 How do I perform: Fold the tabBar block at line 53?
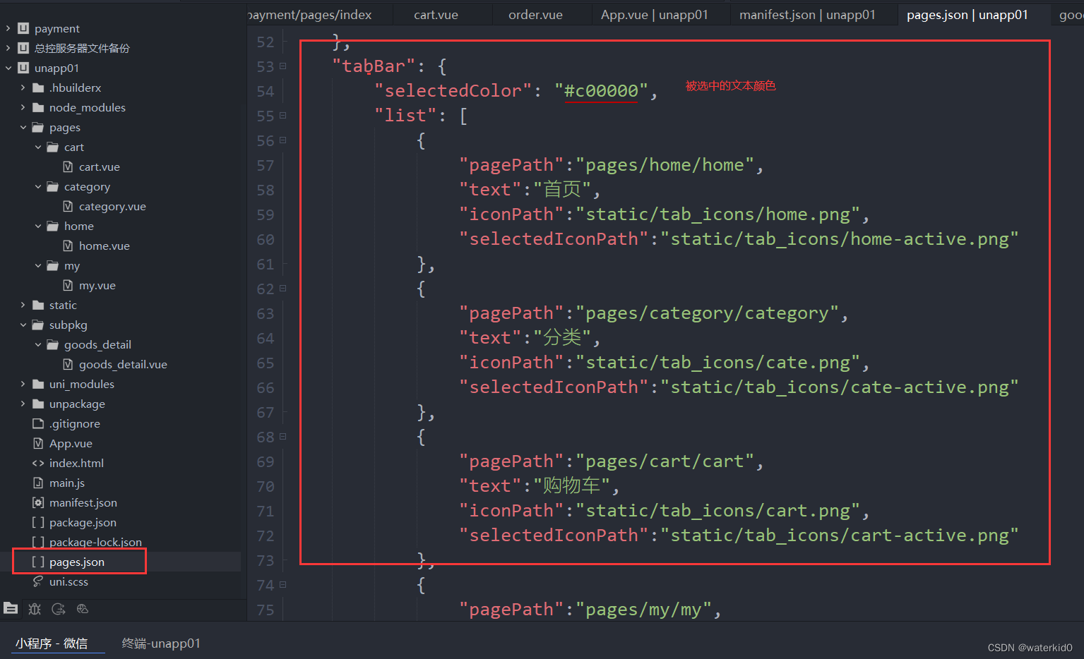282,66
